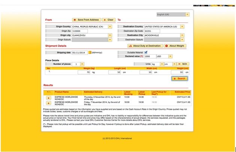Open the Origin Country dropdown
The height and width of the screenshot is (152, 236).
tap(110, 27)
